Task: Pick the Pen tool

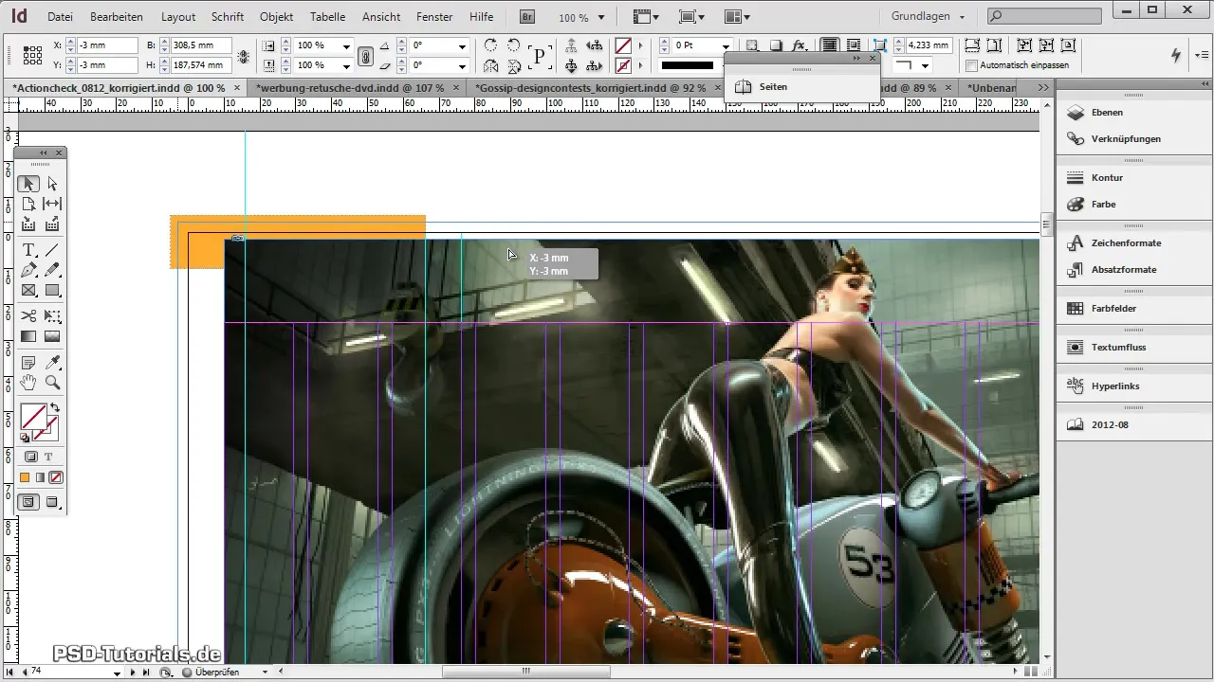Action: [x=28, y=270]
